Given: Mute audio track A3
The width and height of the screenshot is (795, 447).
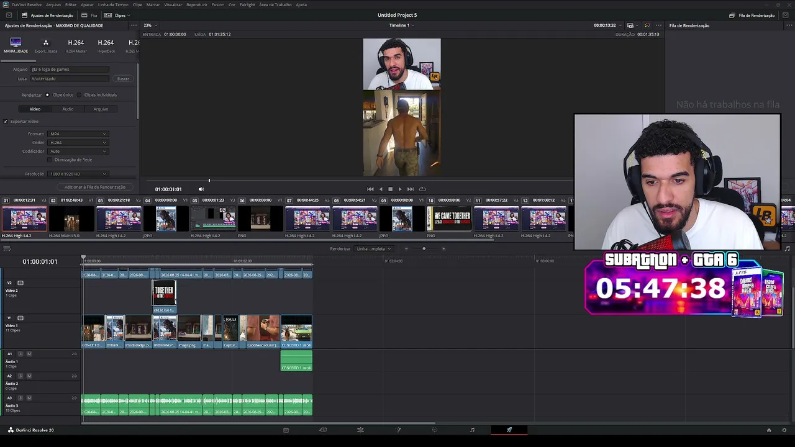Looking at the screenshot, I should coord(29,398).
